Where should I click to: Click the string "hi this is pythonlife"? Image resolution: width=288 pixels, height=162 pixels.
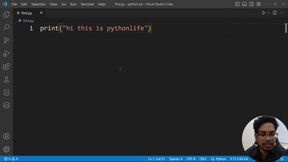(x=105, y=28)
